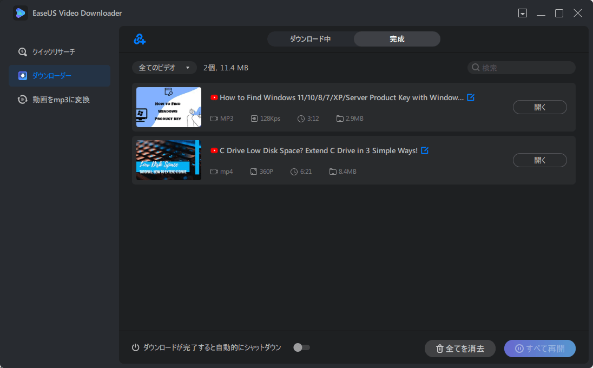Switch to the ダウンロード中 tab

pyautogui.click(x=310, y=39)
